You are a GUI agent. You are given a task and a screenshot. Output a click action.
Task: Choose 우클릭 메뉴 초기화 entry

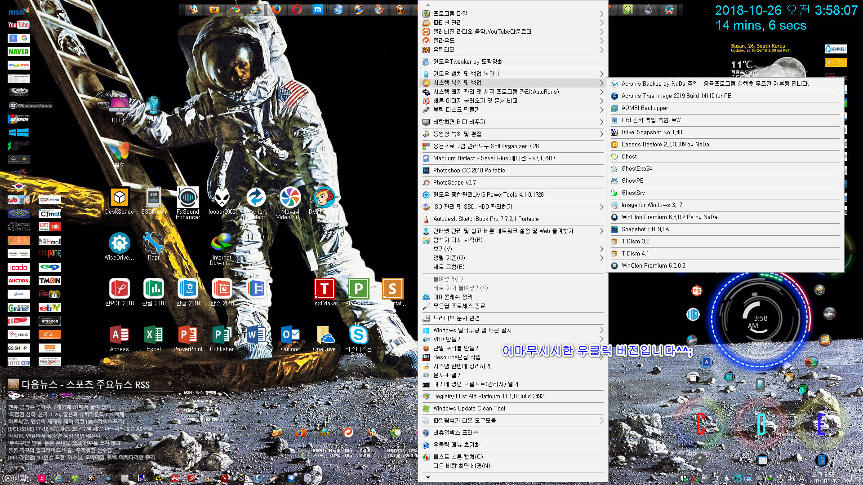pyautogui.click(x=513, y=445)
